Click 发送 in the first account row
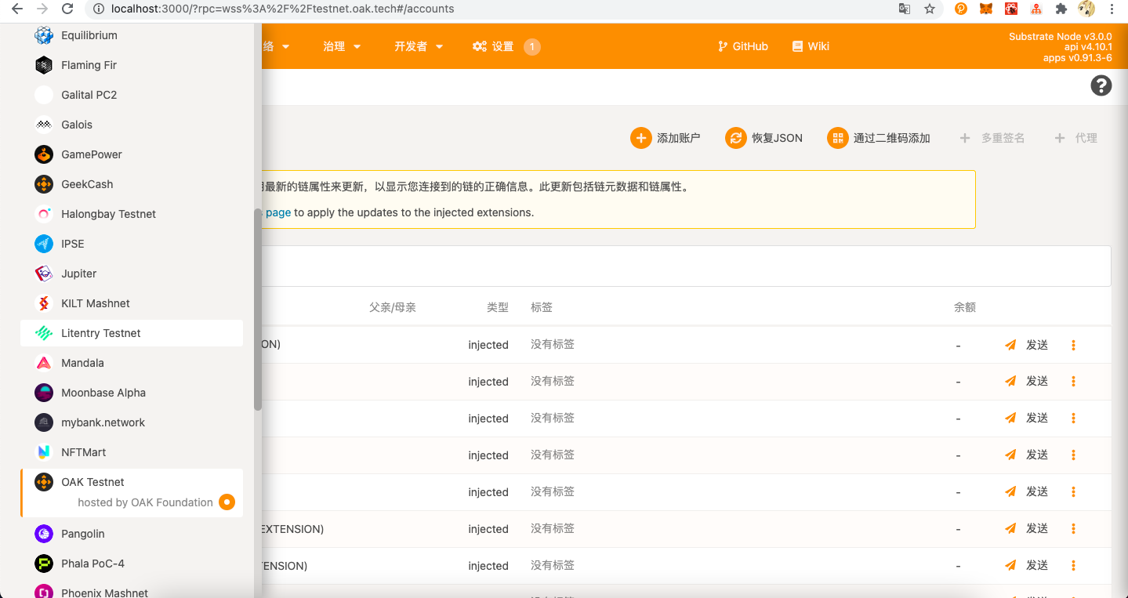Screen dimensions: 1128x598 [1027, 345]
